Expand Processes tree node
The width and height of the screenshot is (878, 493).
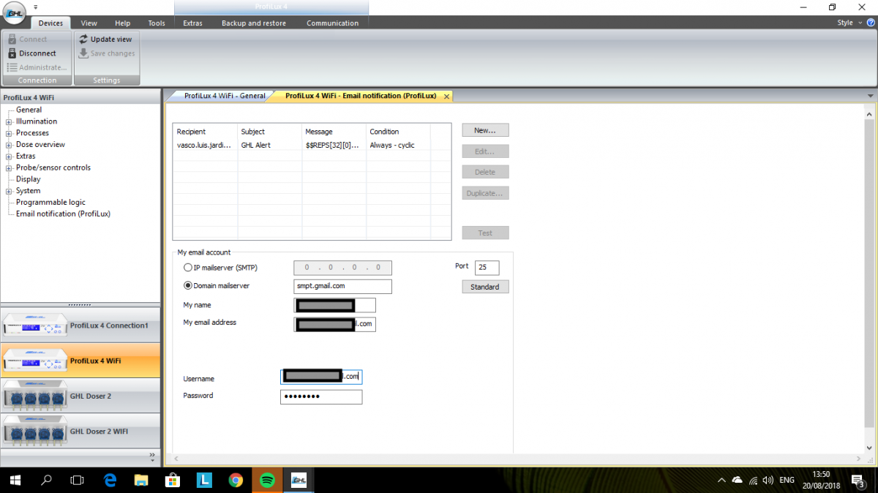pos(9,133)
